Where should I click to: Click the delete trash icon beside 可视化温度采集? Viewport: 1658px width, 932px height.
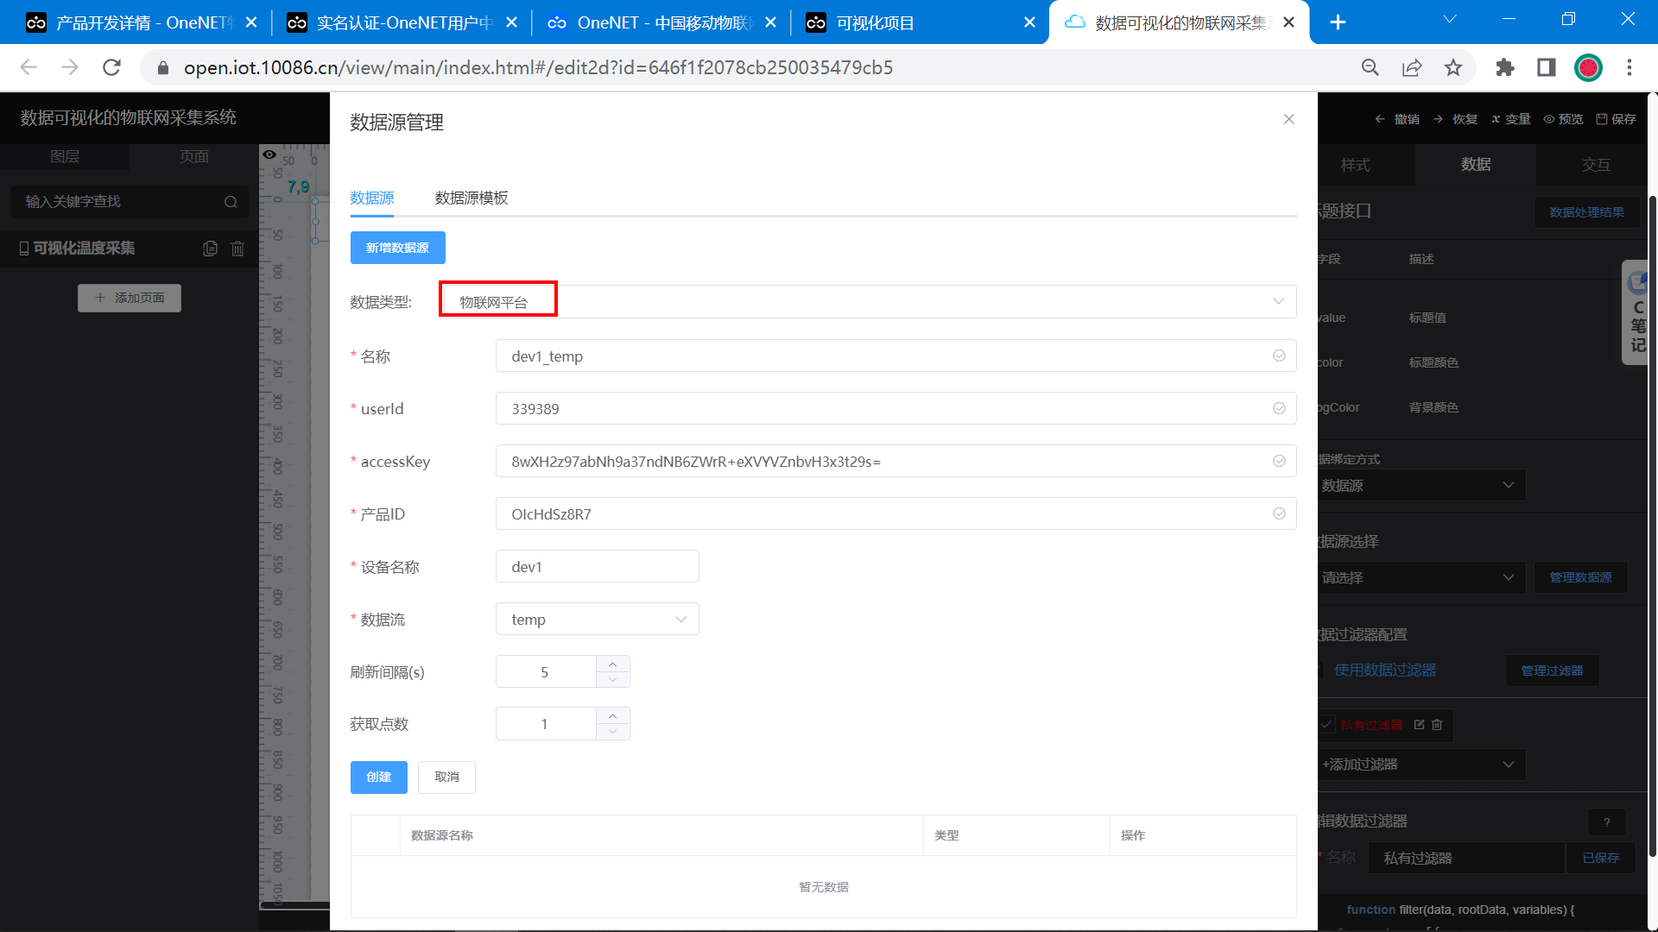(237, 249)
